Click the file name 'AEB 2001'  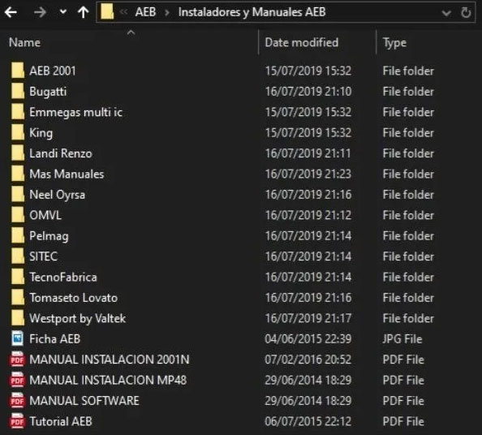pos(53,71)
